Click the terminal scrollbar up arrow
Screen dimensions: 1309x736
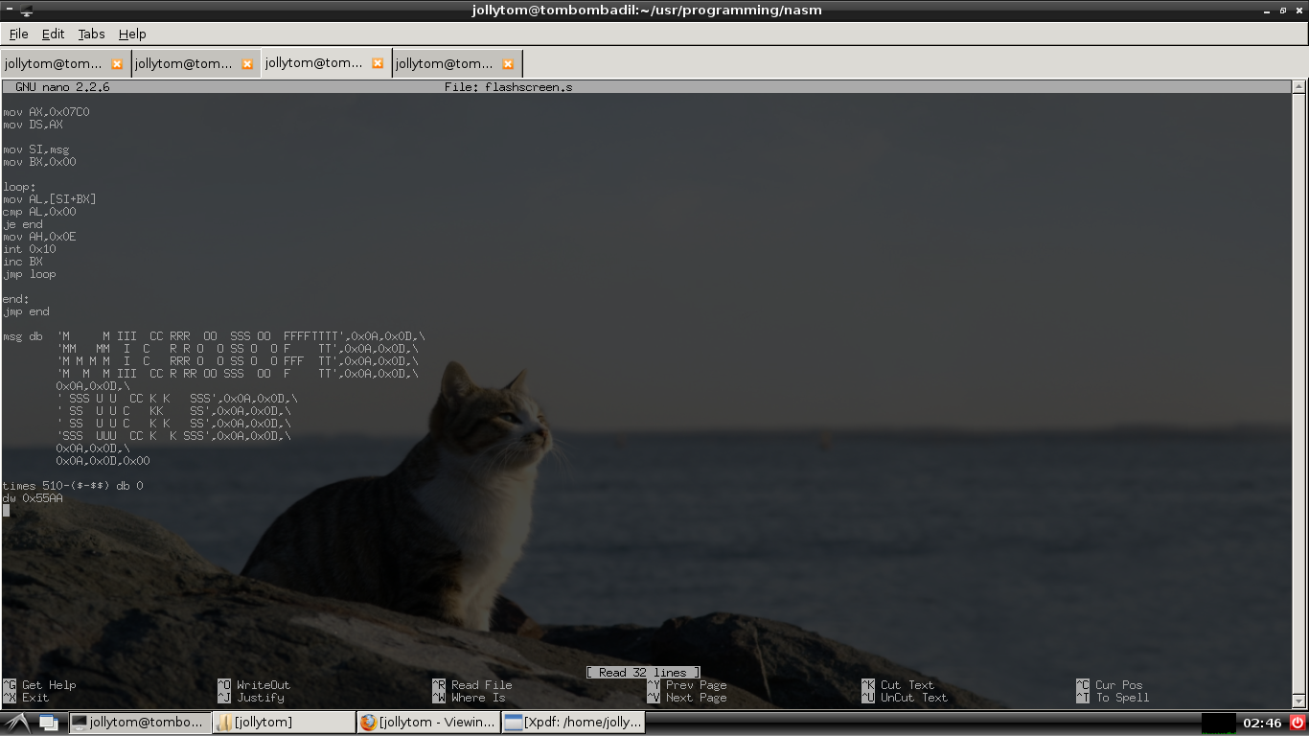(x=1299, y=86)
